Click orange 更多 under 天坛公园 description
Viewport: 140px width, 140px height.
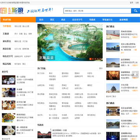(x=135, y=91)
